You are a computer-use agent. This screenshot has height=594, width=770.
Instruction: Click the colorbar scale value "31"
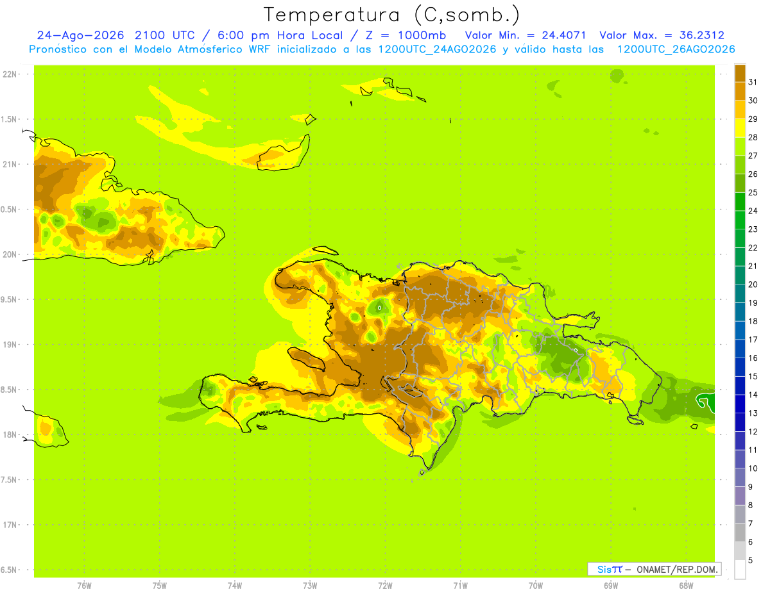click(753, 83)
